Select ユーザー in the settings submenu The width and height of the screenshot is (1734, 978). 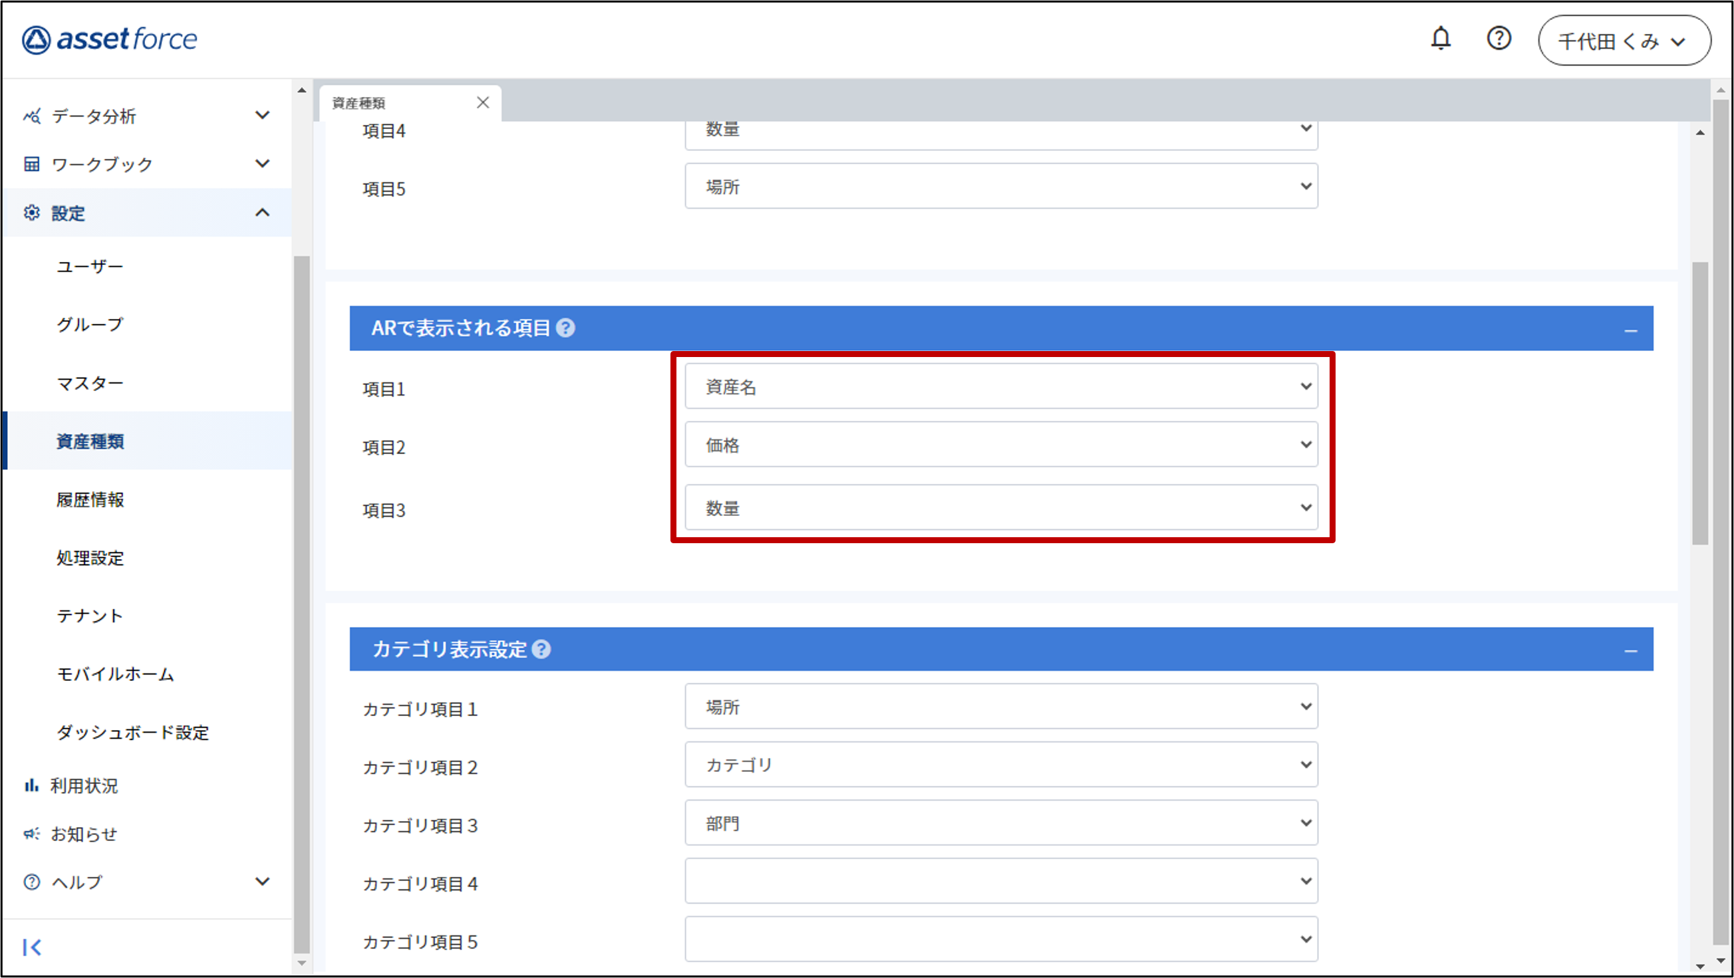tap(90, 267)
